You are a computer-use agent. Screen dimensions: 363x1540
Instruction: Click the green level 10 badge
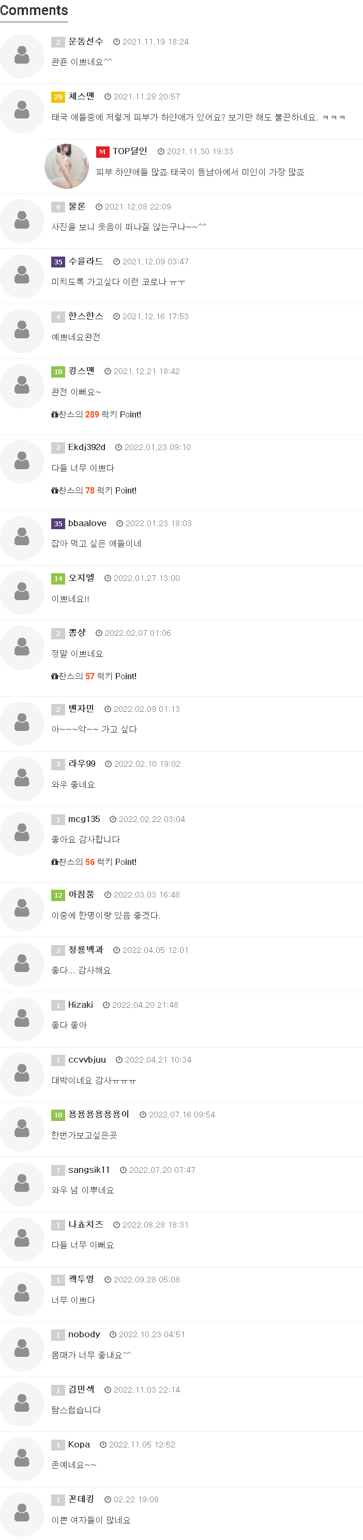click(58, 1115)
